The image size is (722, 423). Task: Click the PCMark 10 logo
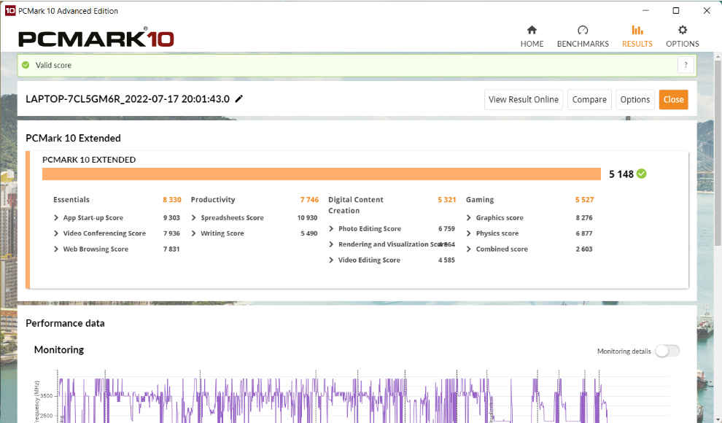tap(96, 39)
